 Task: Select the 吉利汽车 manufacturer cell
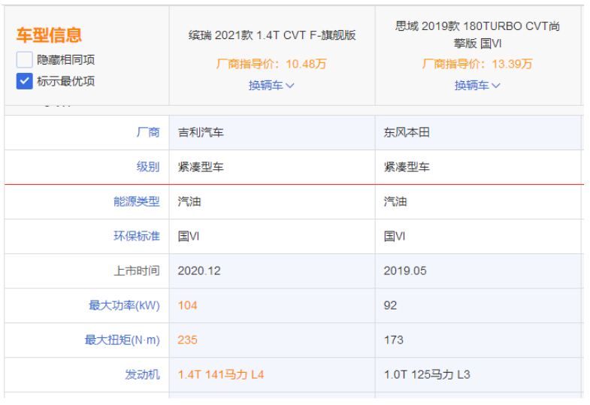(x=201, y=132)
